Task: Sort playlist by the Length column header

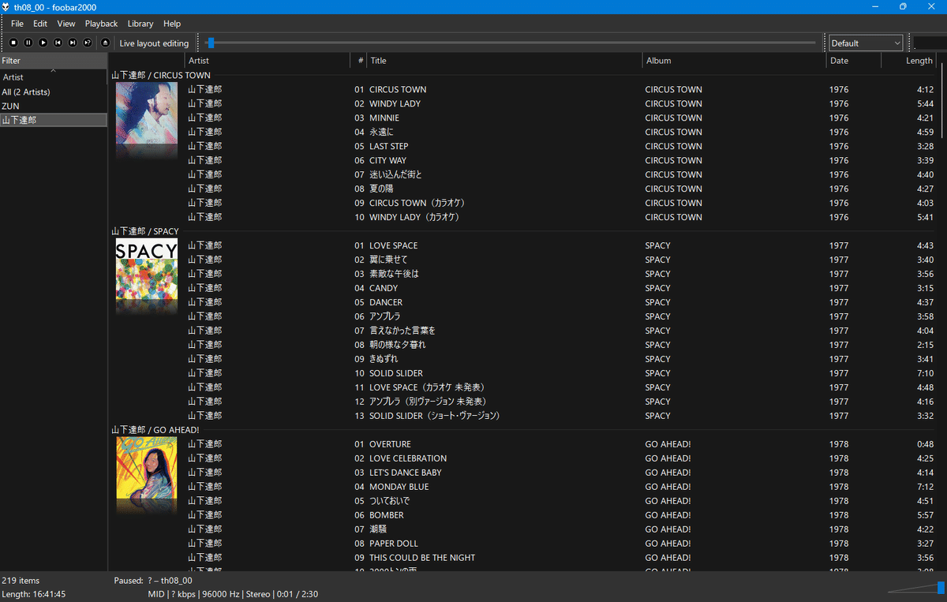Action: 909,61
